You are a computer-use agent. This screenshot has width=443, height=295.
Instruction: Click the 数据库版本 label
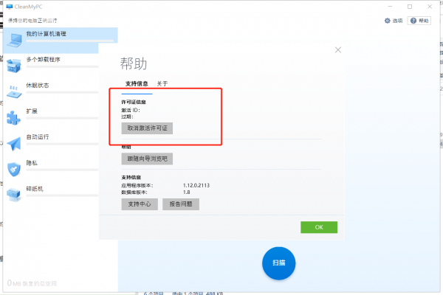tap(134, 192)
